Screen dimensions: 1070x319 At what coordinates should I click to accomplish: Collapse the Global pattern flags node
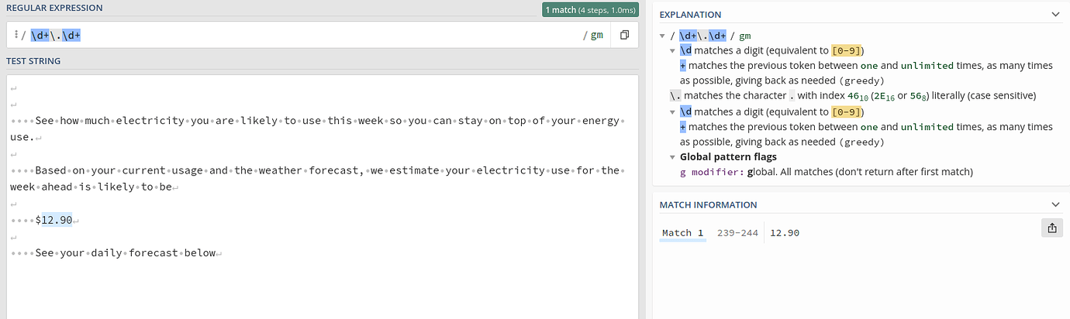click(x=672, y=156)
